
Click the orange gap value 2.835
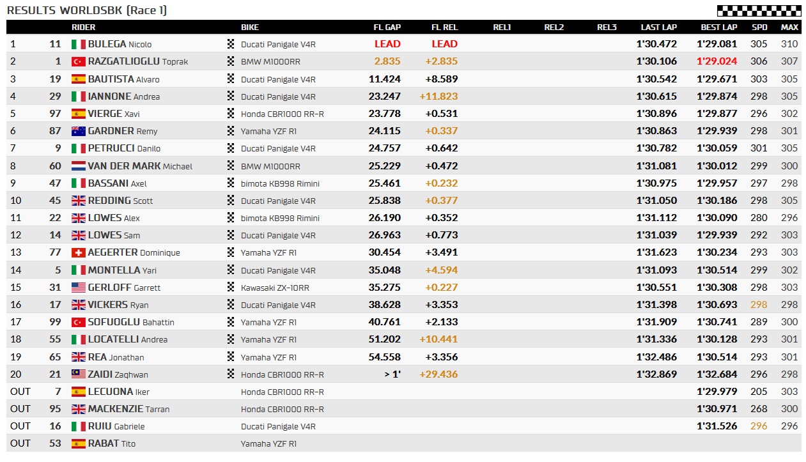click(387, 61)
